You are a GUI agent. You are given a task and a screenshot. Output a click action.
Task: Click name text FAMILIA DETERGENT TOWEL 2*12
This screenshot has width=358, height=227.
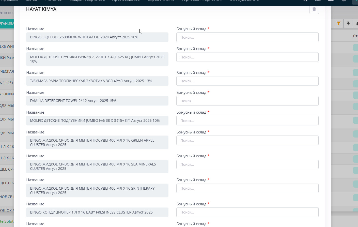tap(73, 101)
